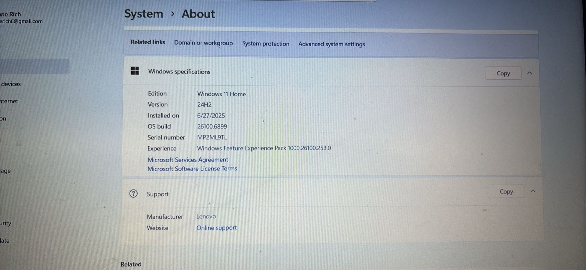This screenshot has height=270, width=586.
Task: Click the Manufacturer label
Action: click(165, 217)
